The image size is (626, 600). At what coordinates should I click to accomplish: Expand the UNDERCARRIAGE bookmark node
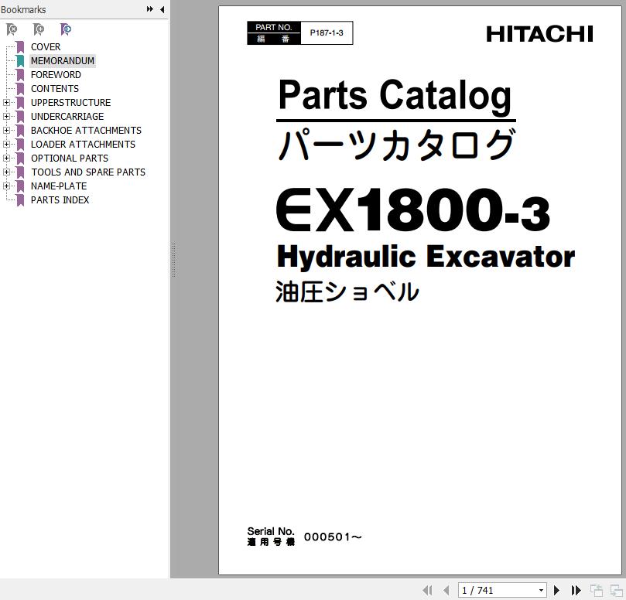pos(6,117)
